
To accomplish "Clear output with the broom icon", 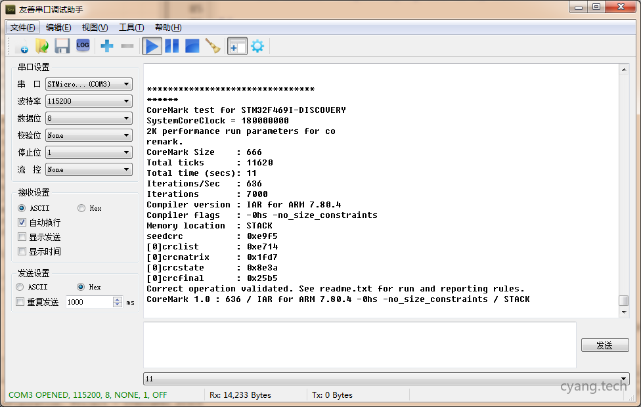I will click(x=212, y=46).
